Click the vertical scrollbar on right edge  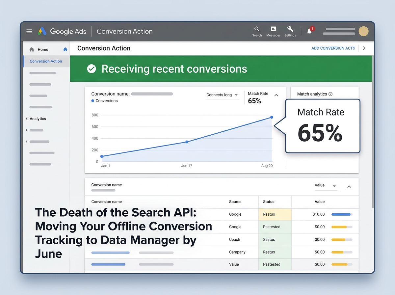click(x=373, y=132)
